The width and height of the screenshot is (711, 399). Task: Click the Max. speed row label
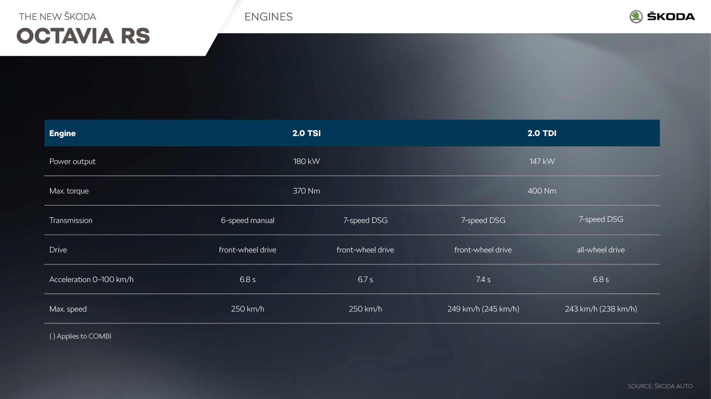(68, 309)
